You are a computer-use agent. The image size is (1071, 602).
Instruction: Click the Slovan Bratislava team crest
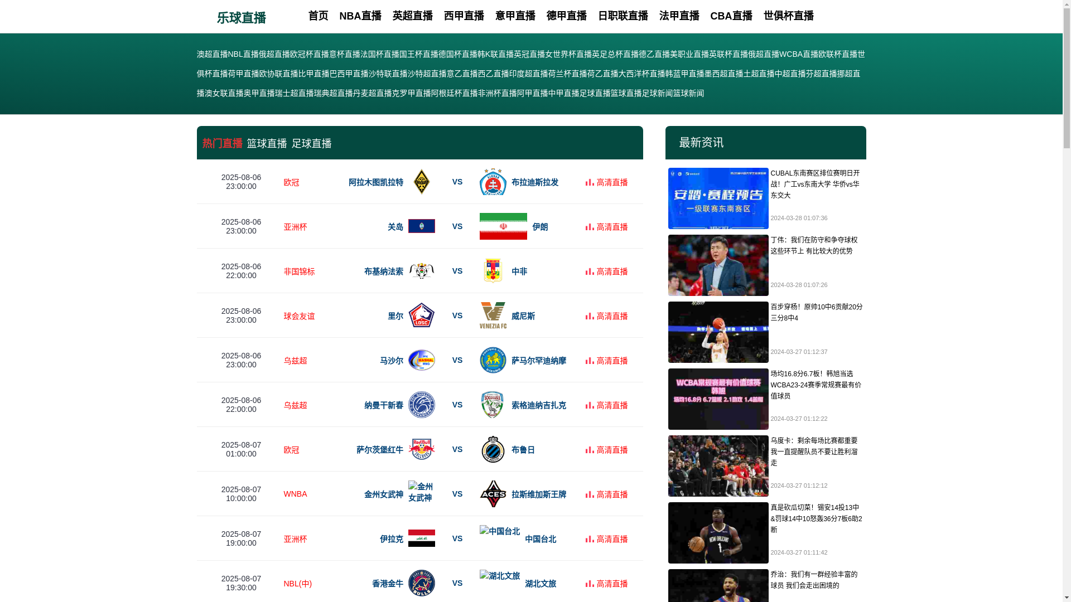493,182
